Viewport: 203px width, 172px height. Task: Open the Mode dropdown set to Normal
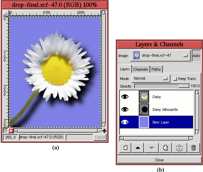(x=151, y=78)
